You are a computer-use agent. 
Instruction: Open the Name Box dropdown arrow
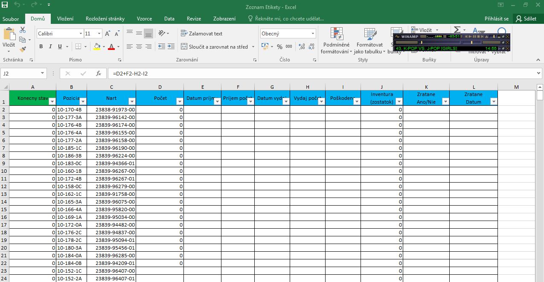[x=42, y=73]
